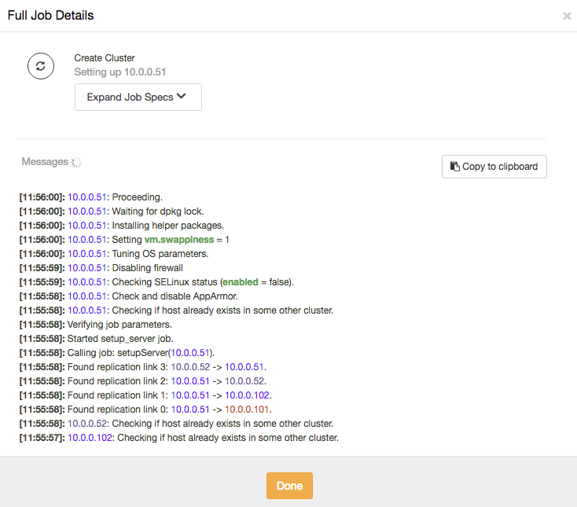Click 10.0.0.52 source in replication link 3
This screenshot has width=577, height=507.
coord(190,367)
